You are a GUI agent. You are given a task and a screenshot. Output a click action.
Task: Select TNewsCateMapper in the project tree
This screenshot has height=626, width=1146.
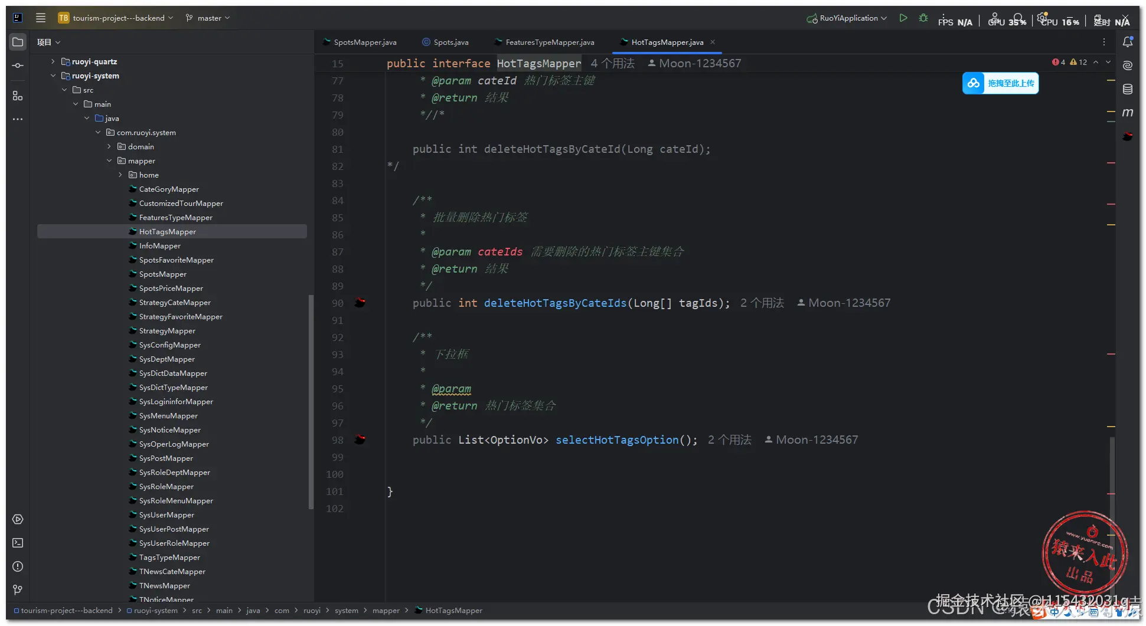click(x=172, y=571)
